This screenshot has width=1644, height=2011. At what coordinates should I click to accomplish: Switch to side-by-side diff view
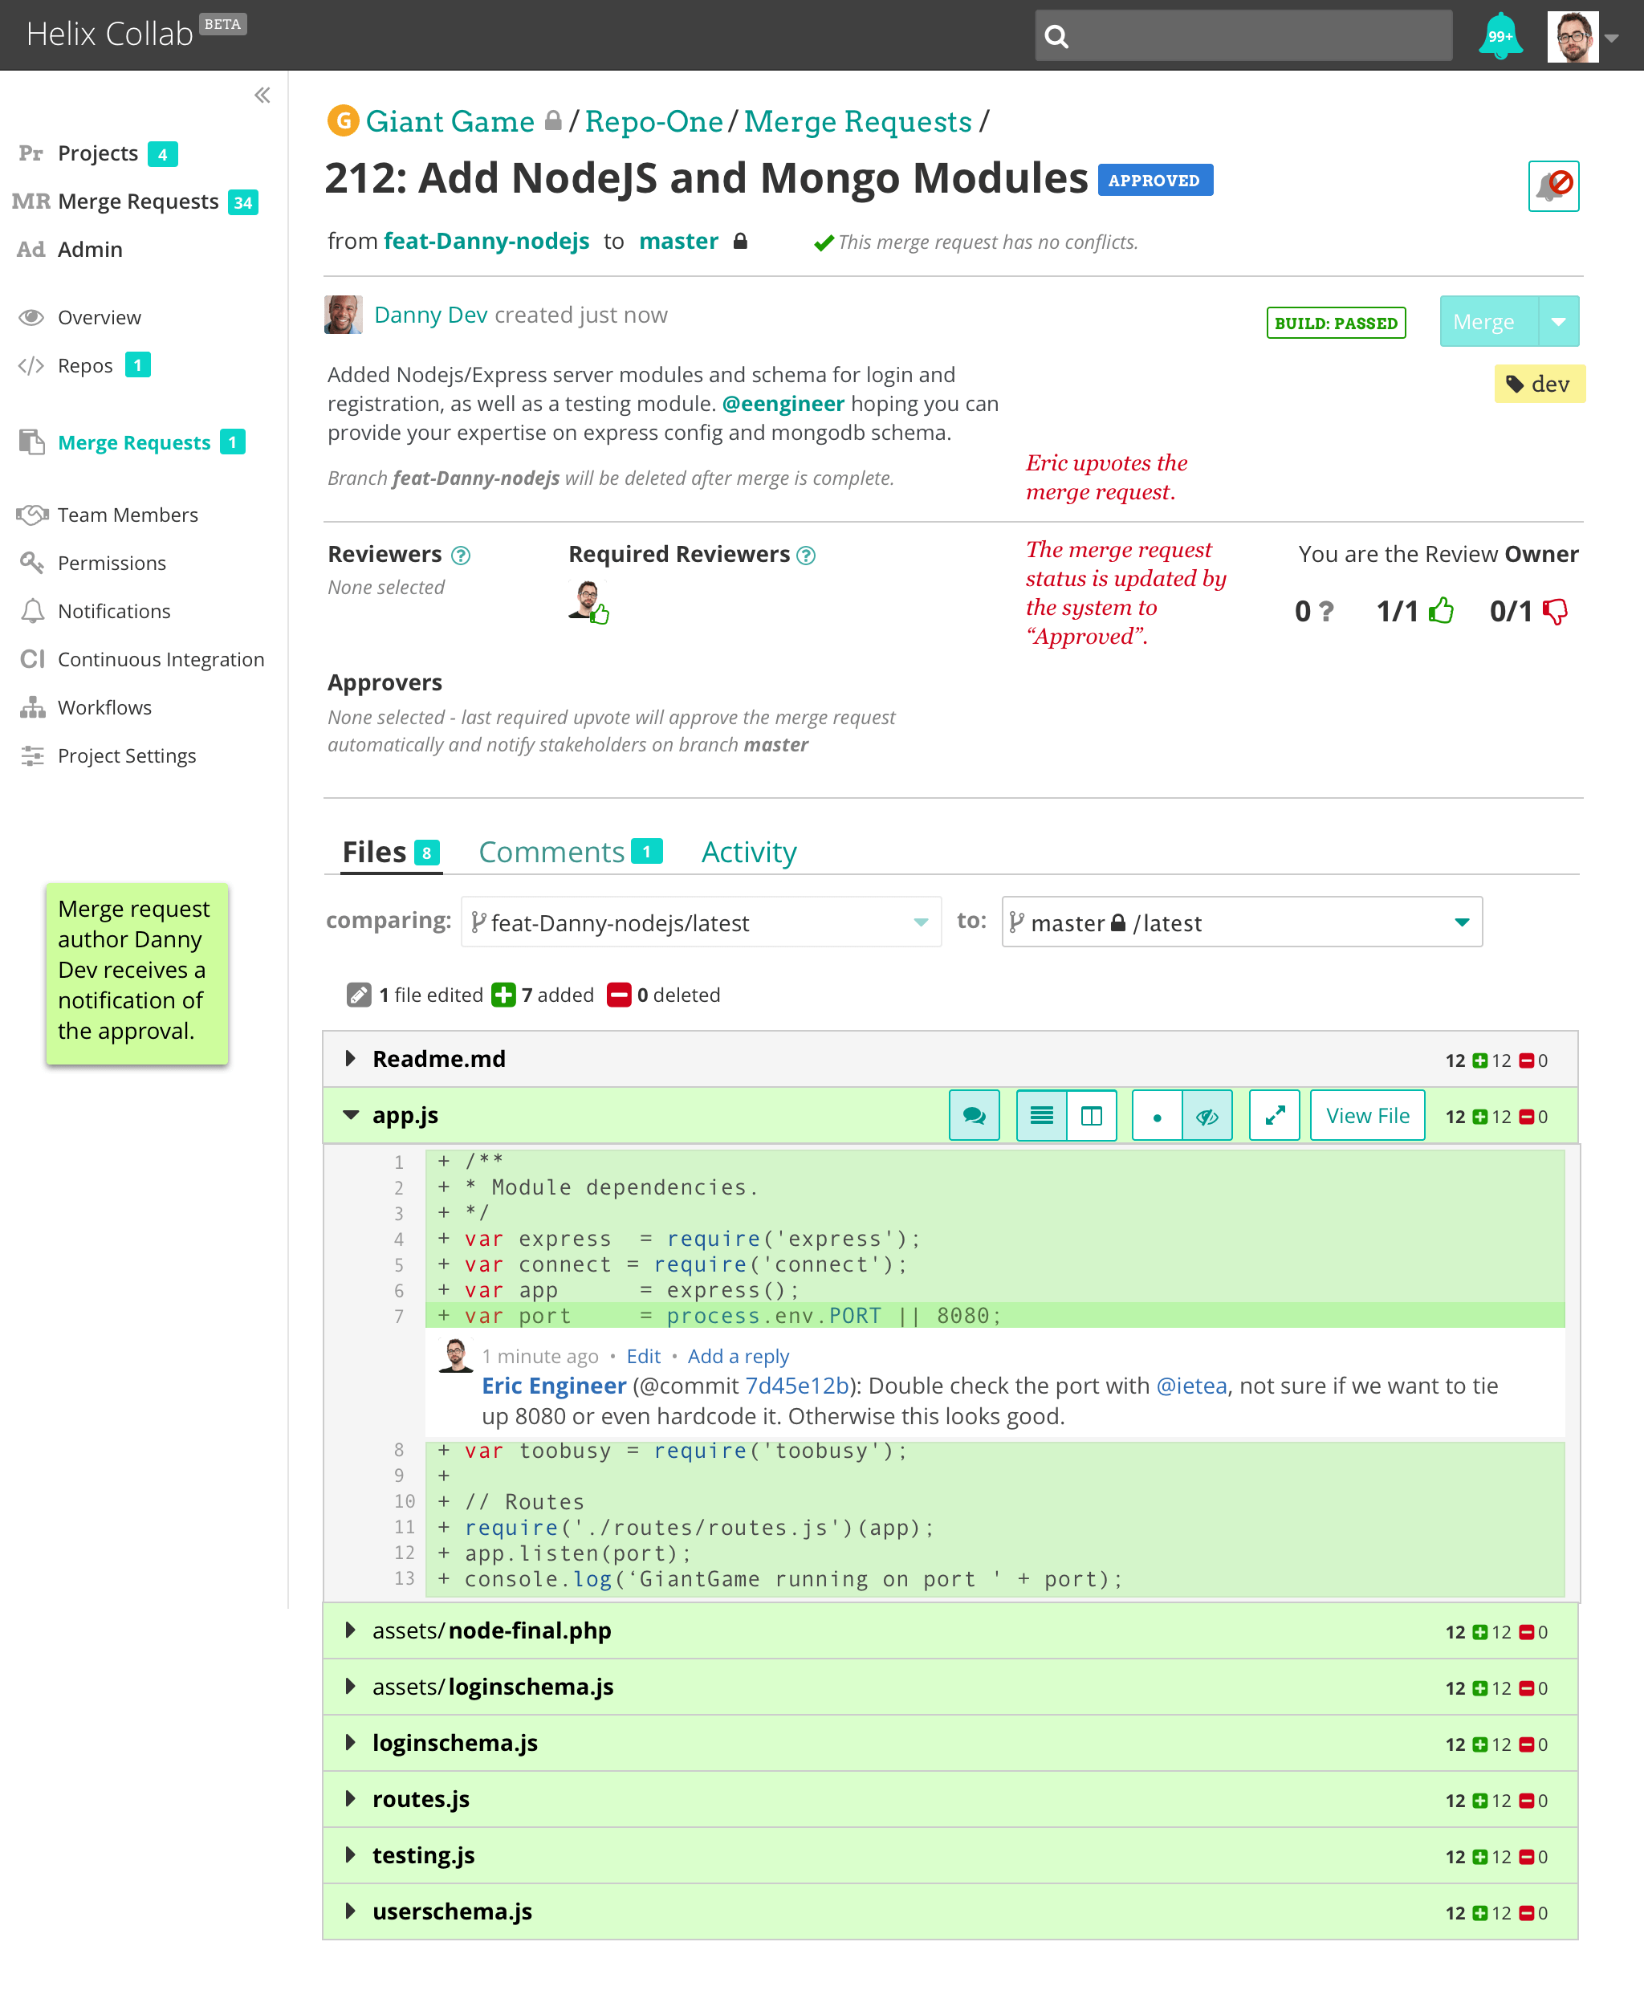click(x=1091, y=1115)
